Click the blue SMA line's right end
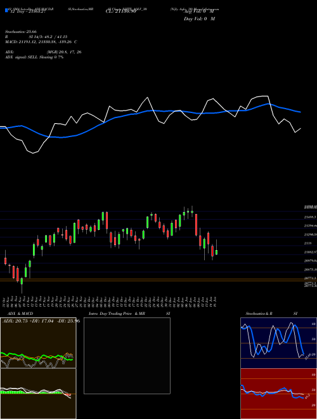Screen dimensions: 317x419 [301, 112]
